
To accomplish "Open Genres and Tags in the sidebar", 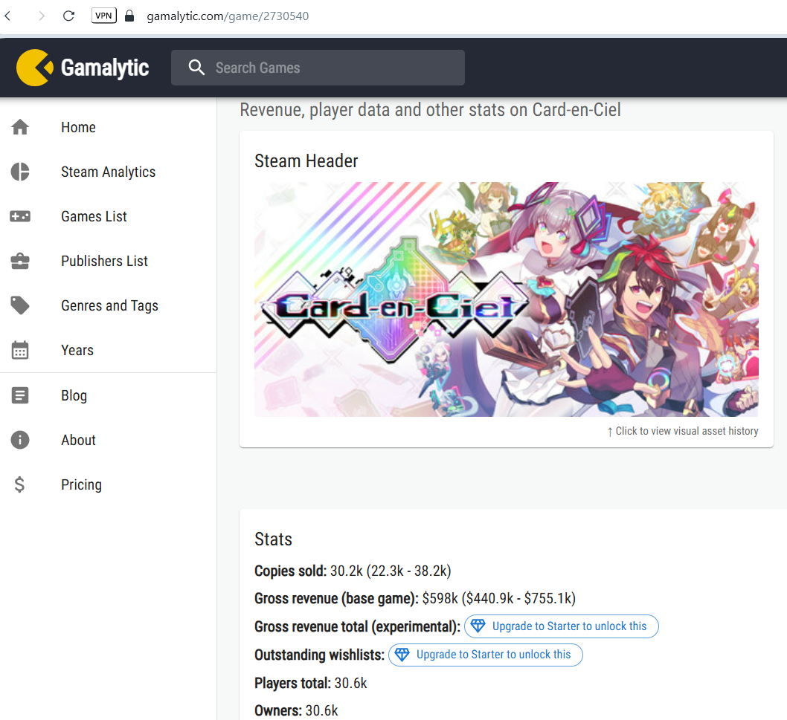I will [x=109, y=305].
